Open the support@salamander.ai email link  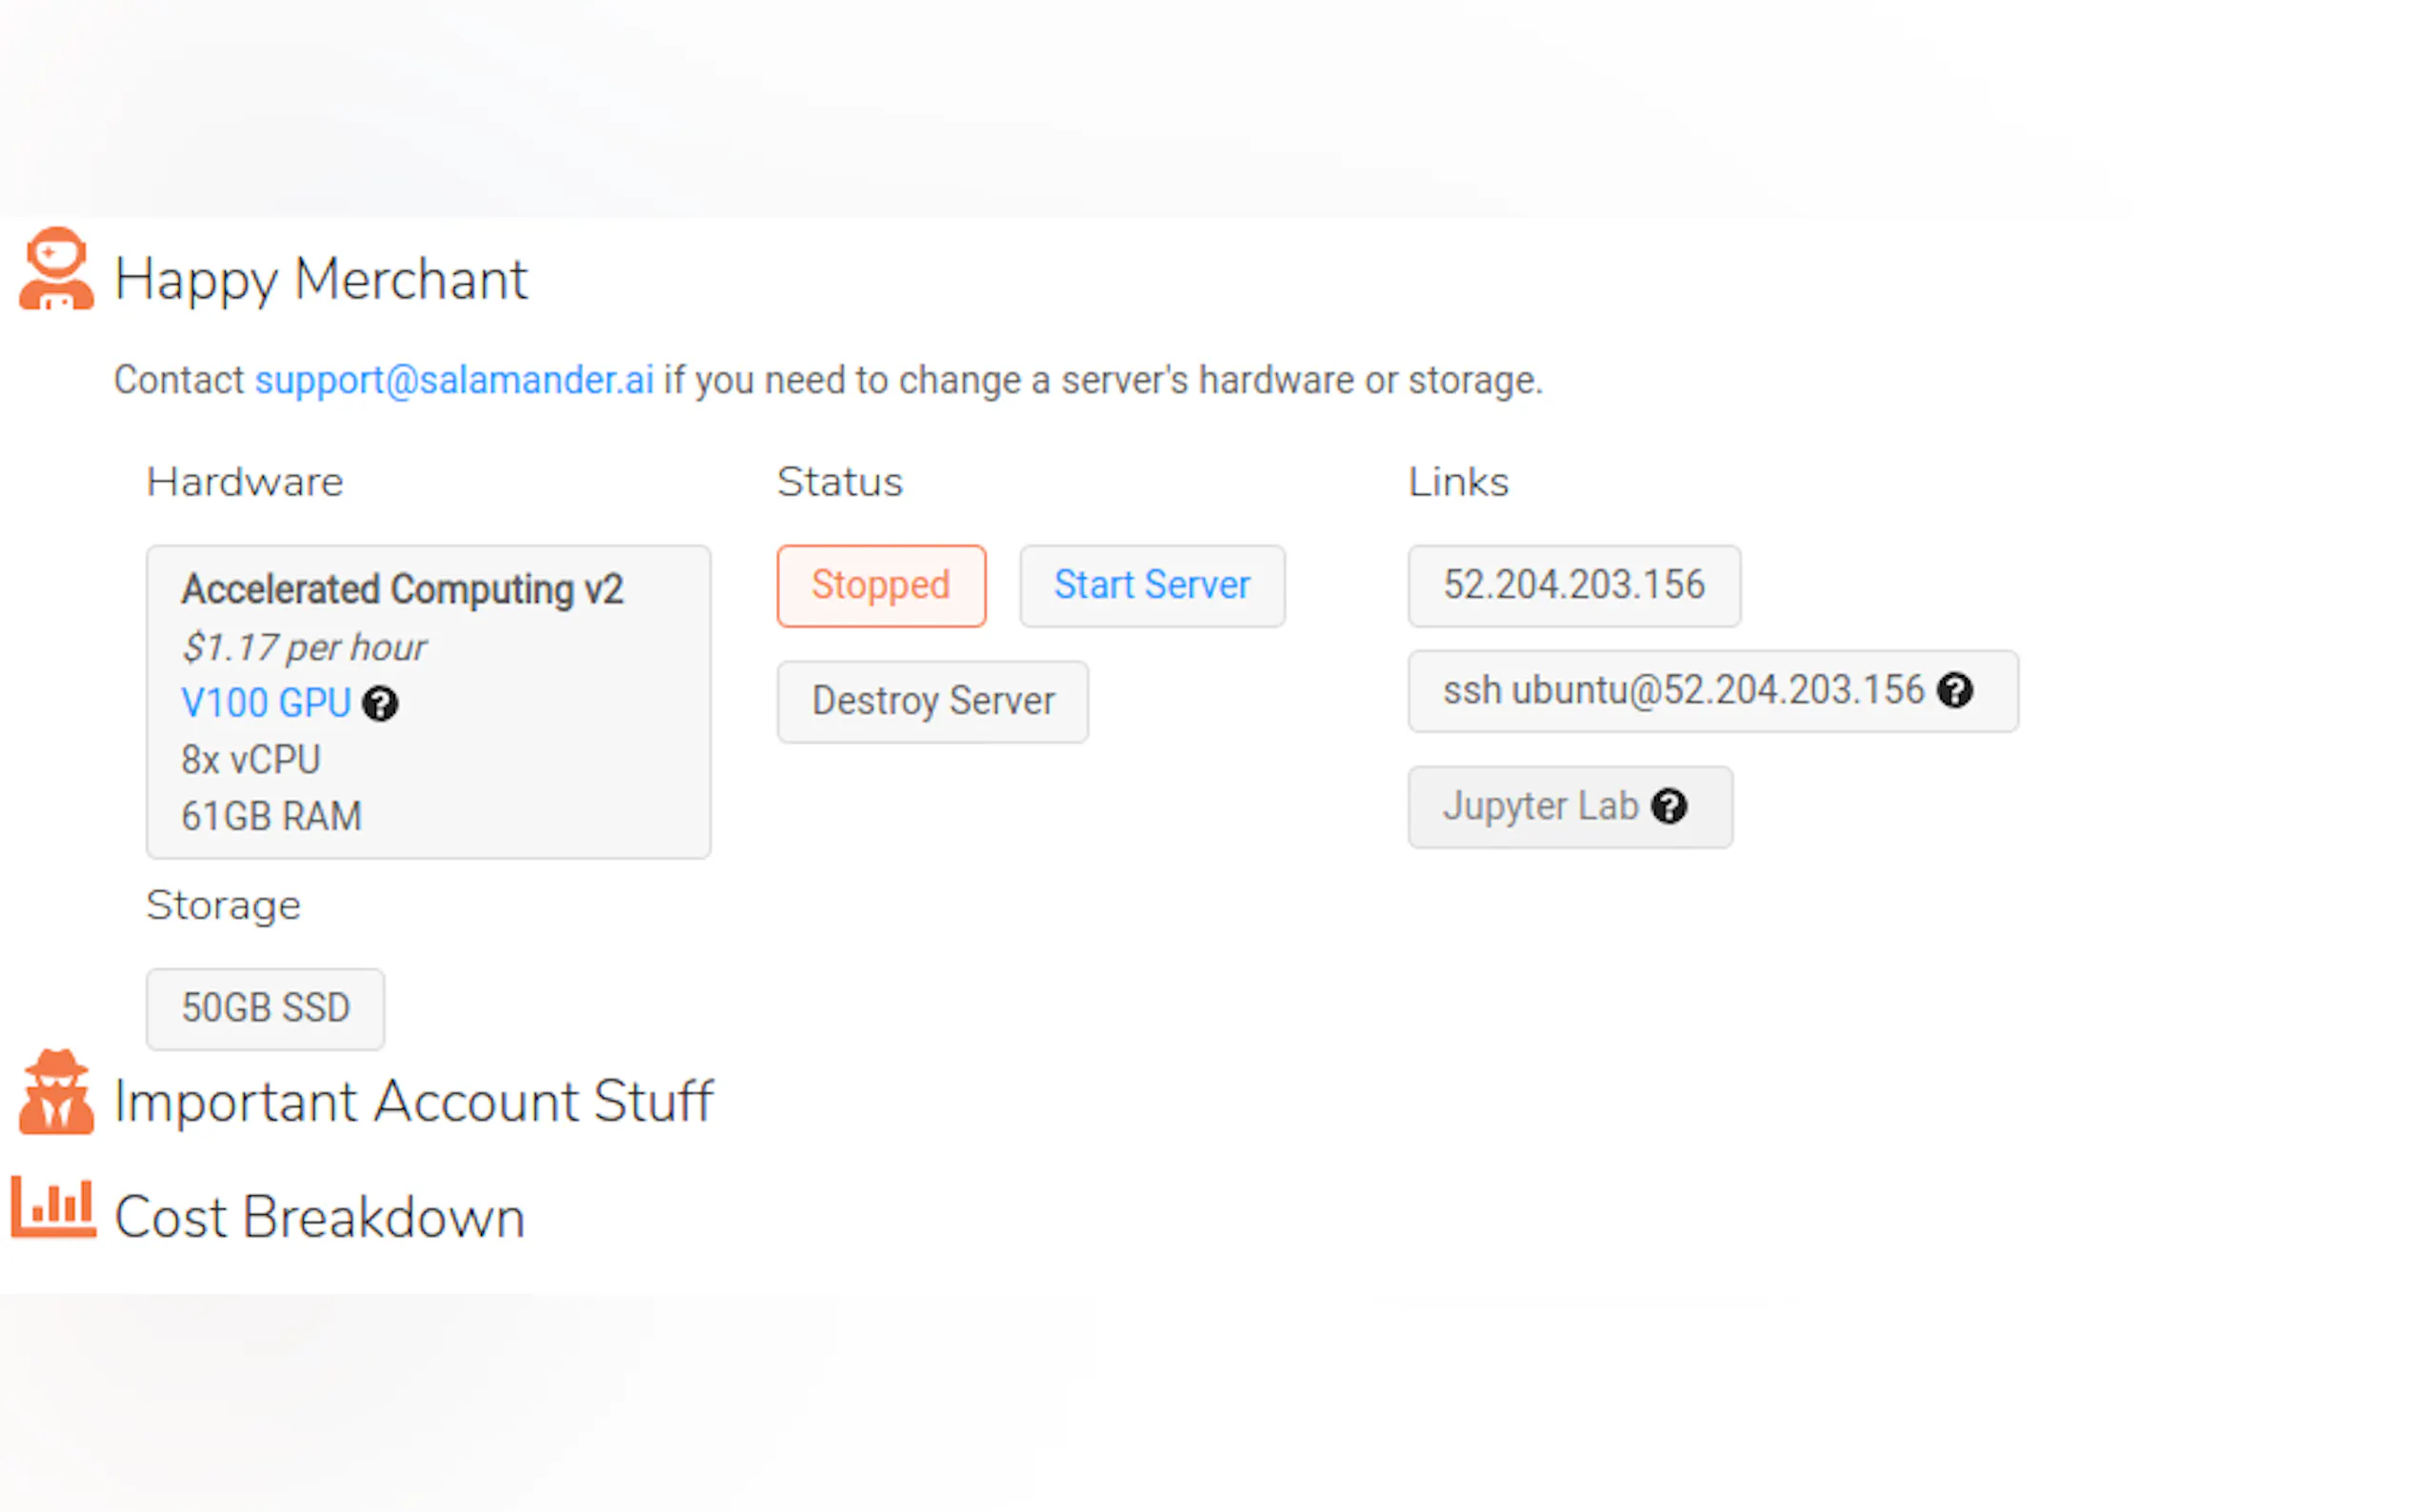point(454,380)
